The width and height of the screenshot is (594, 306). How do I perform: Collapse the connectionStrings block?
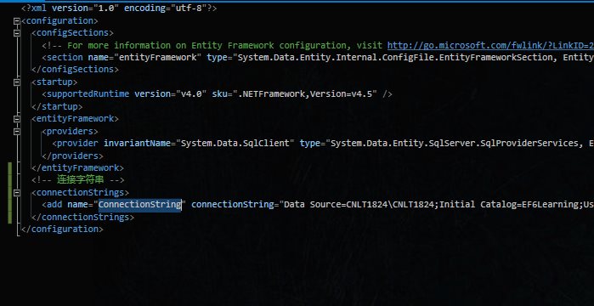(17, 193)
